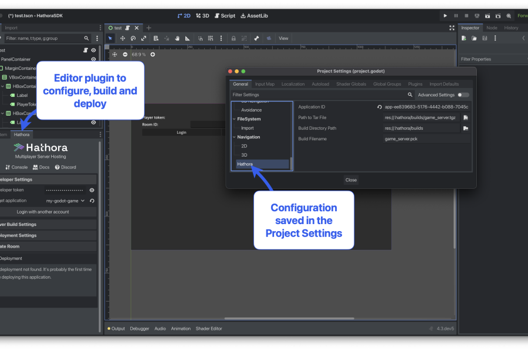Expand the Server Build Settings section

48,224
